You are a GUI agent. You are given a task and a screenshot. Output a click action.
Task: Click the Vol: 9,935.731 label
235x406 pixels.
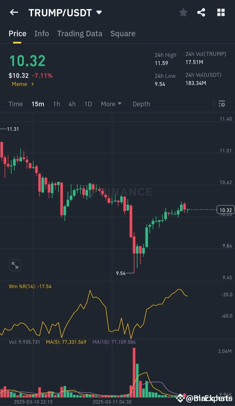click(24, 342)
